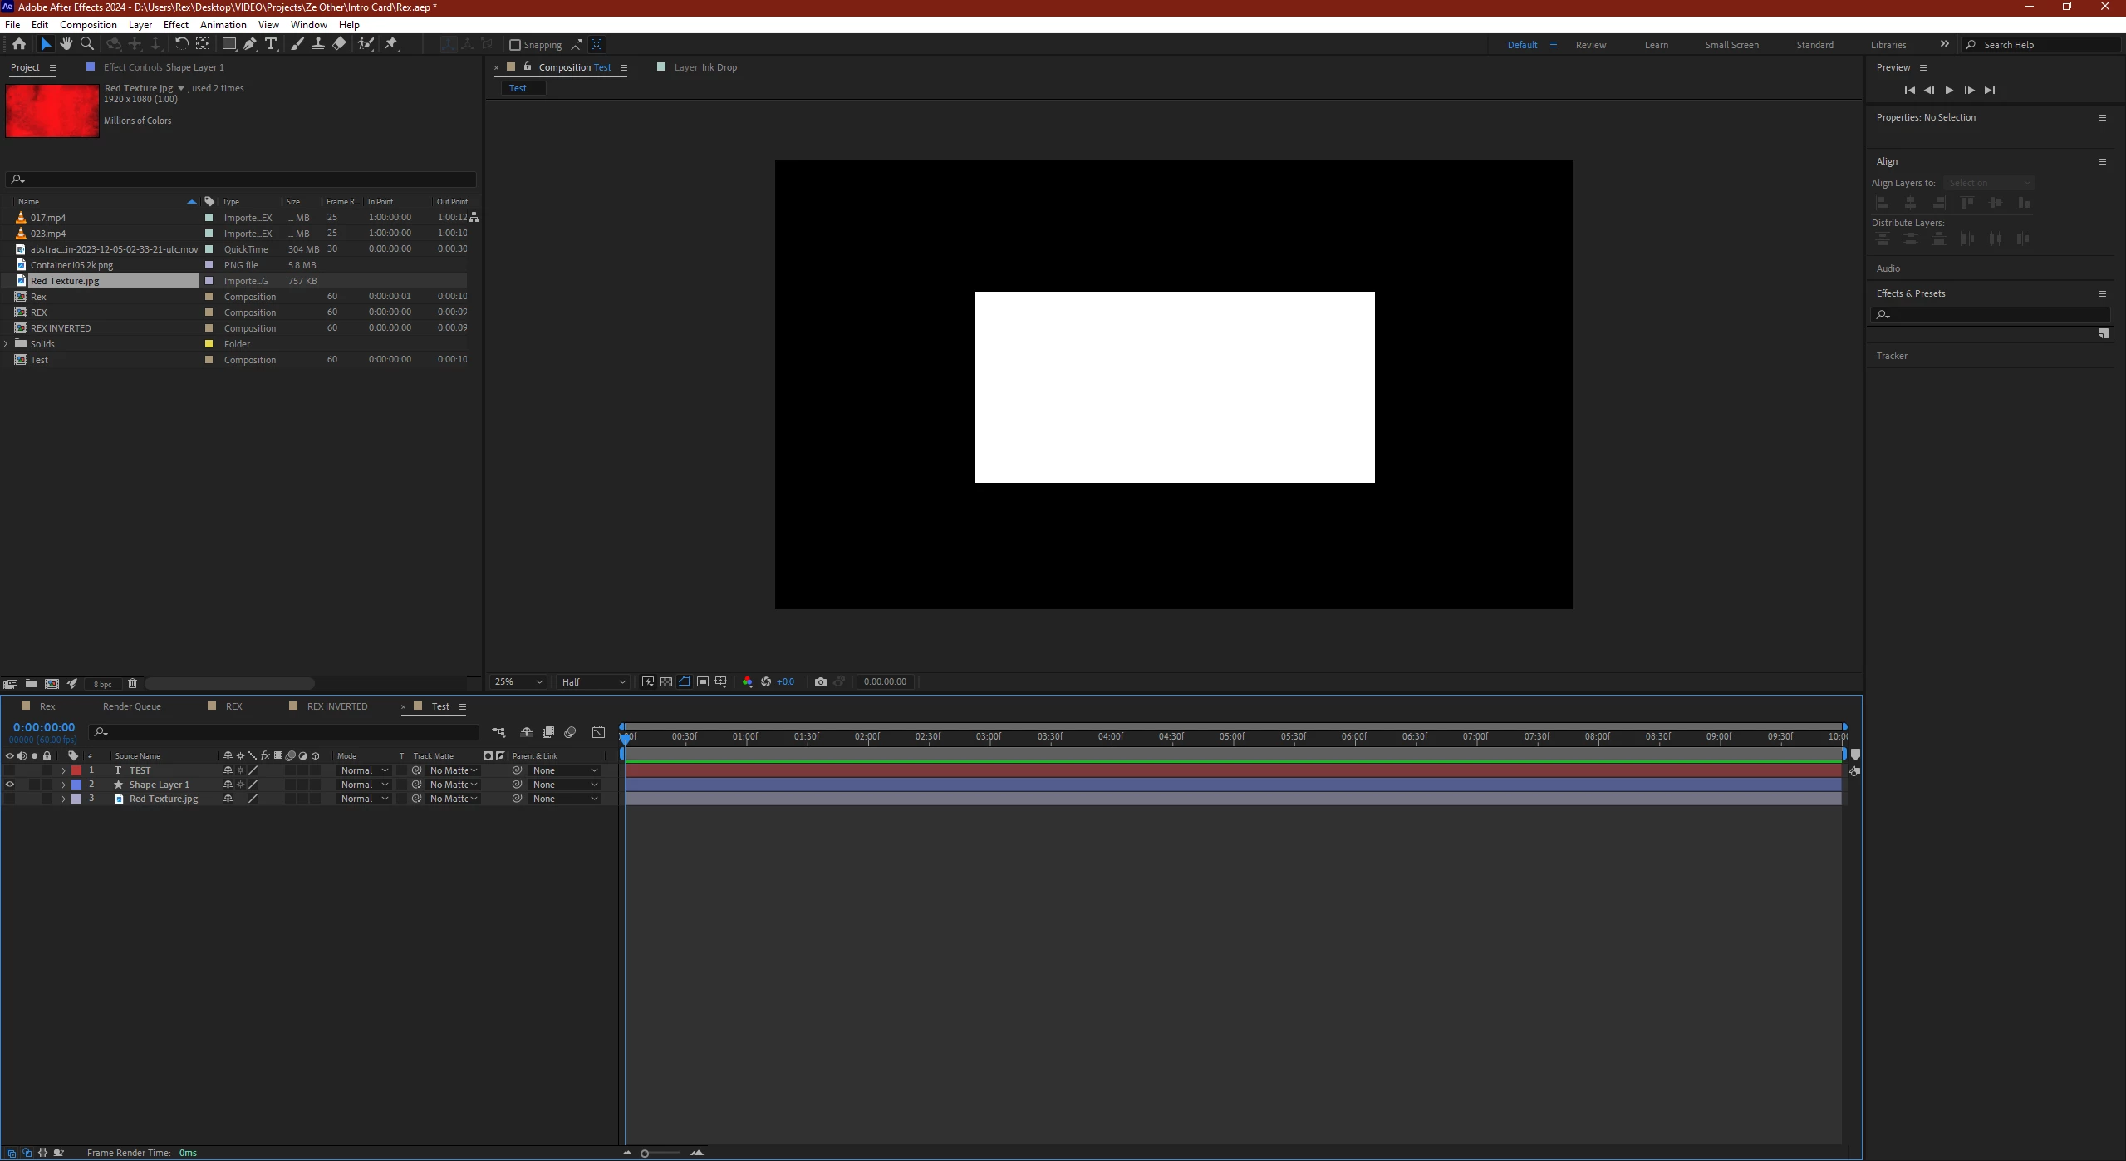Open the 25% magnification dropdown
The image size is (2126, 1161).
518,681
